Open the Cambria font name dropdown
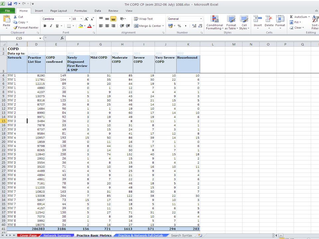 [70, 19]
